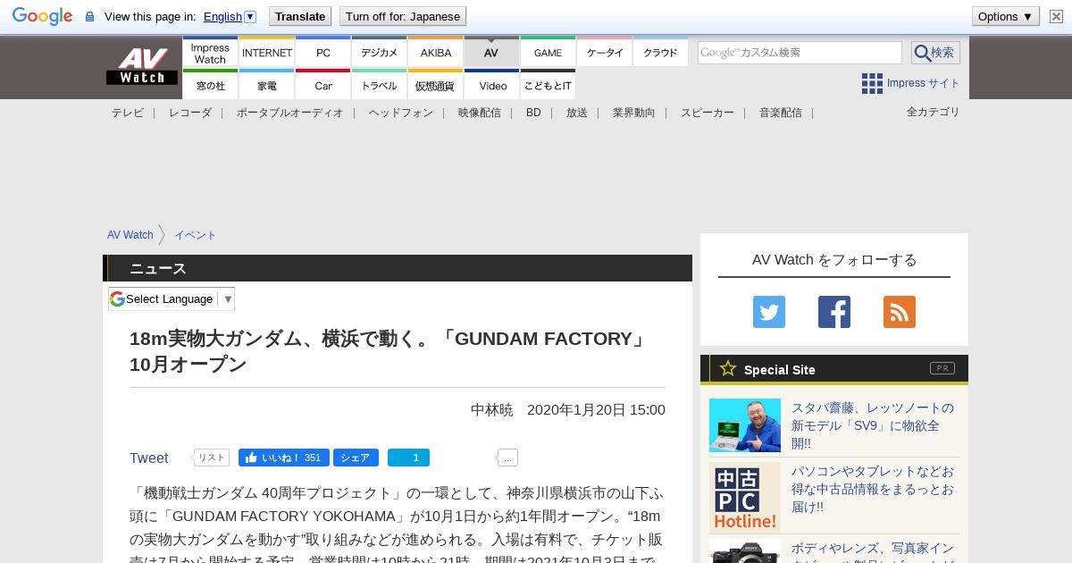1072x563 pixels.
Task: Open AV Watch Twitter page icon
Action: coord(769,312)
